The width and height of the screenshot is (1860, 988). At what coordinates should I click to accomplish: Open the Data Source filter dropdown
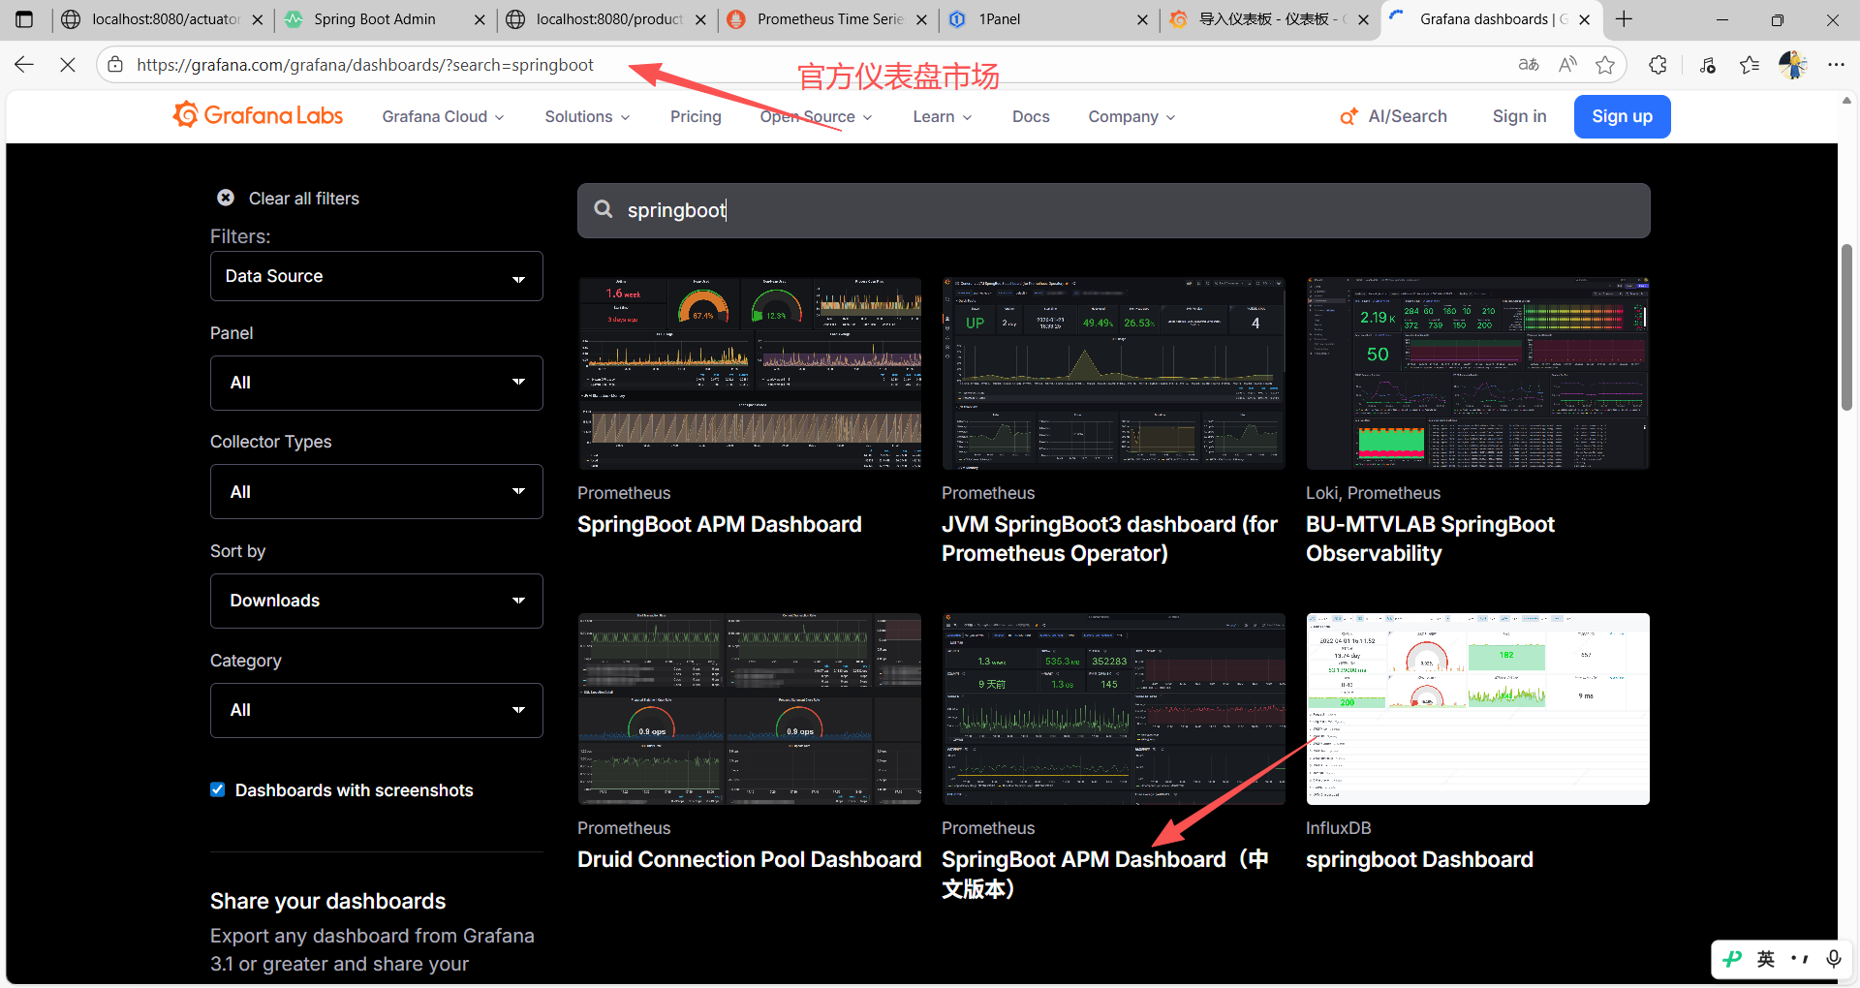click(x=377, y=276)
